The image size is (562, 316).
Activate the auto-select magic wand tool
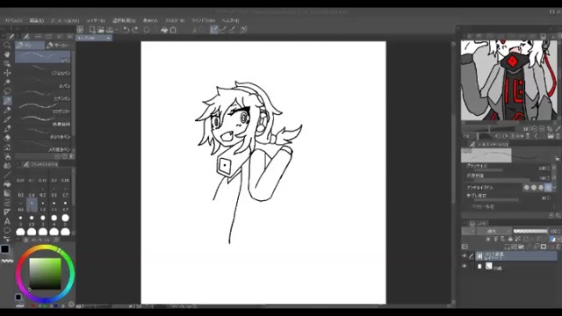pos(7,83)
